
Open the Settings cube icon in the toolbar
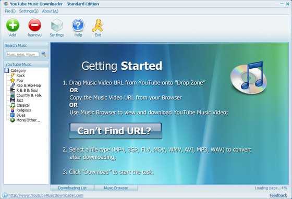(57, 25)
